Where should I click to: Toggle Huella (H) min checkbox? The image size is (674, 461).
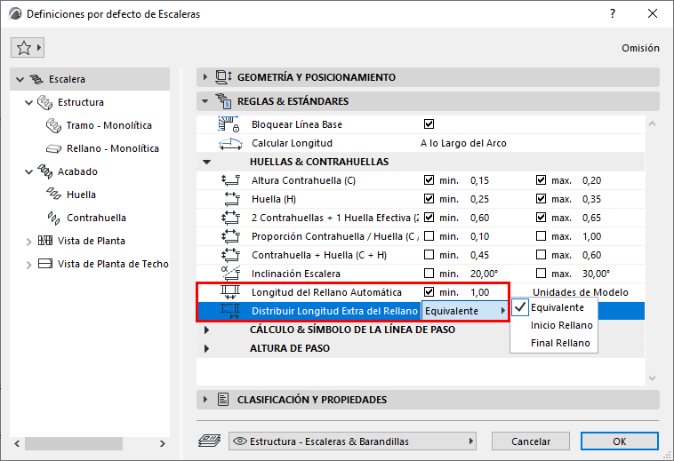429,199
